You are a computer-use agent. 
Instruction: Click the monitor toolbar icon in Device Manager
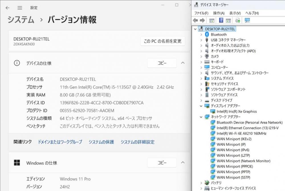pyautogui.click(x=247, y=20)
